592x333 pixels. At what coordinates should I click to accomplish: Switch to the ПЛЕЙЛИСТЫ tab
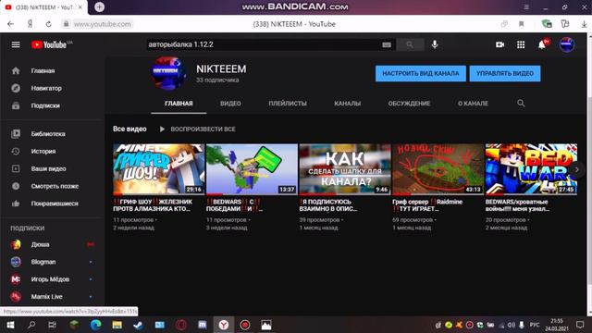click(x=288, y=103)
